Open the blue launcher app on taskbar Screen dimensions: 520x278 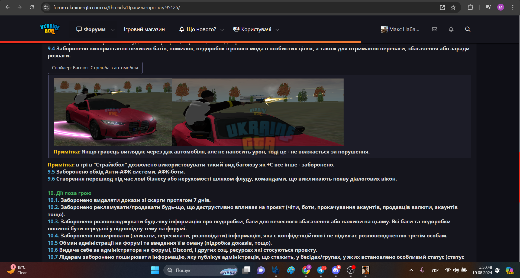pyautogui.click(x=276, y=270)
